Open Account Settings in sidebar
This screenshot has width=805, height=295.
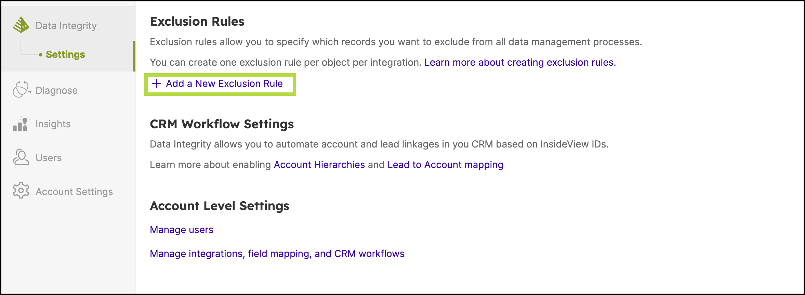pyautogui.click(x=74, y=192)
